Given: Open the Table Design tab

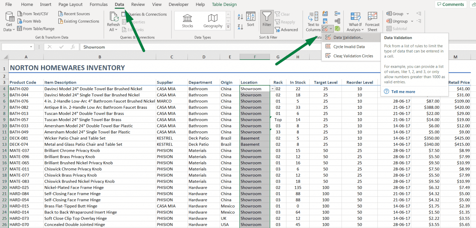Looking at the screenshot, I should [x=224, y=4].
